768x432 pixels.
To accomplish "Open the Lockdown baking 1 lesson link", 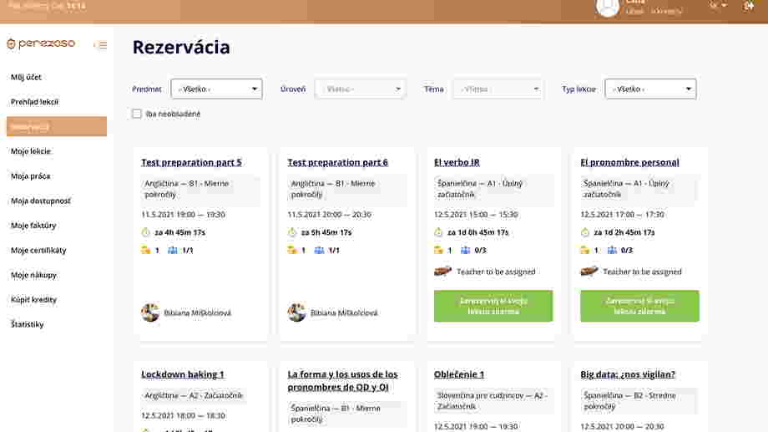I will click(183, 374).
